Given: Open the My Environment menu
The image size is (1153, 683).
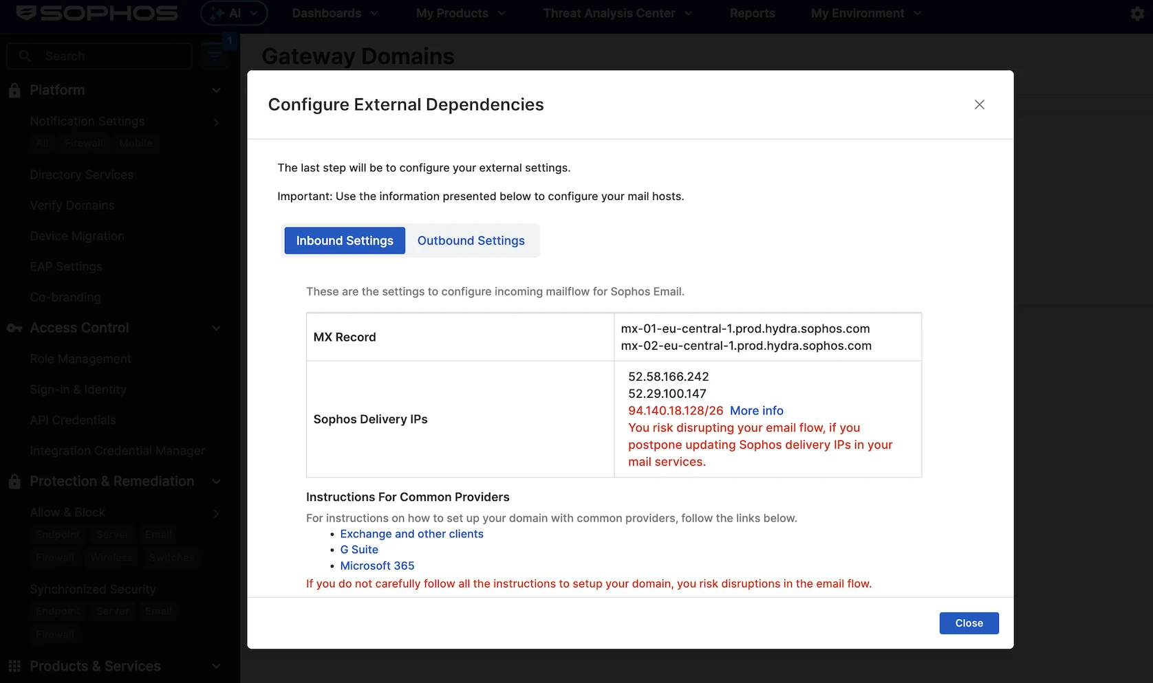Looking at the screenshot, I should [865, 13].
